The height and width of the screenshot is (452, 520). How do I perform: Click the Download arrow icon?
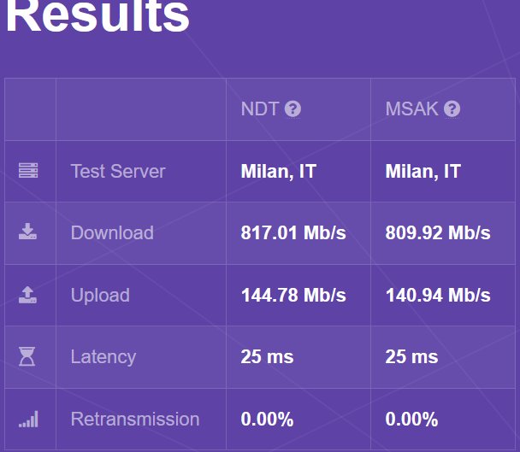28,232
